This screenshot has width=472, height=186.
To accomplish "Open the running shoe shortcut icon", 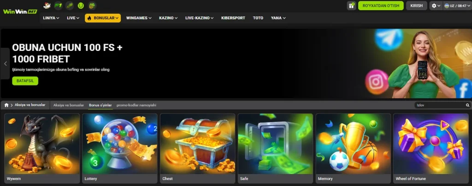I will pyautogui.click(x=70, y=6).
